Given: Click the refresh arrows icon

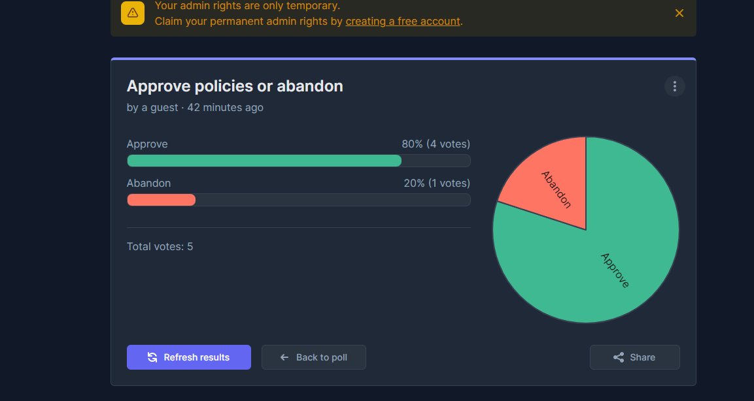Looking at the screenshot, I should 152,357.
